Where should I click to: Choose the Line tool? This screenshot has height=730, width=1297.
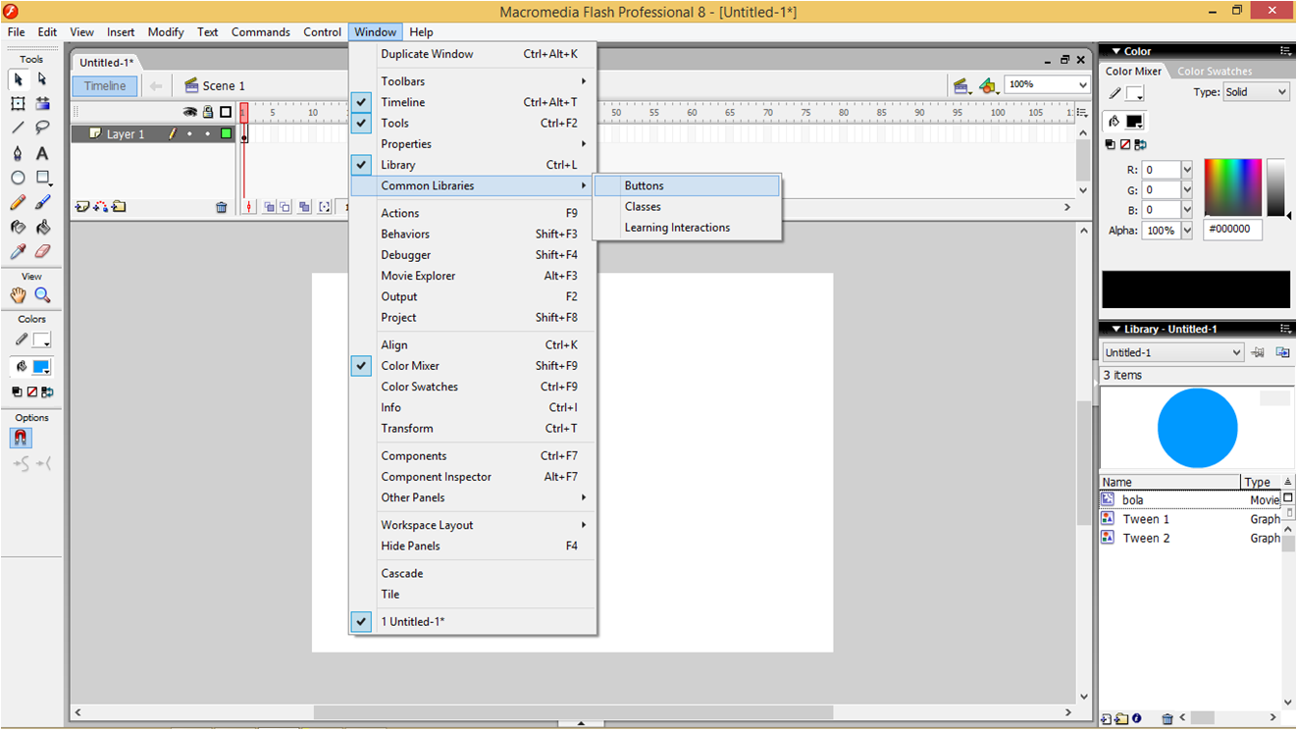[x=18, y=128]
